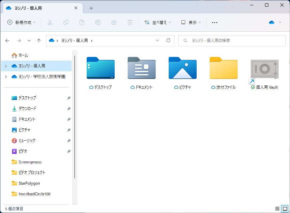Viewport: 290px width, 213px height.
Task: Open the ドキュメント folder icon
Action: 141,68
